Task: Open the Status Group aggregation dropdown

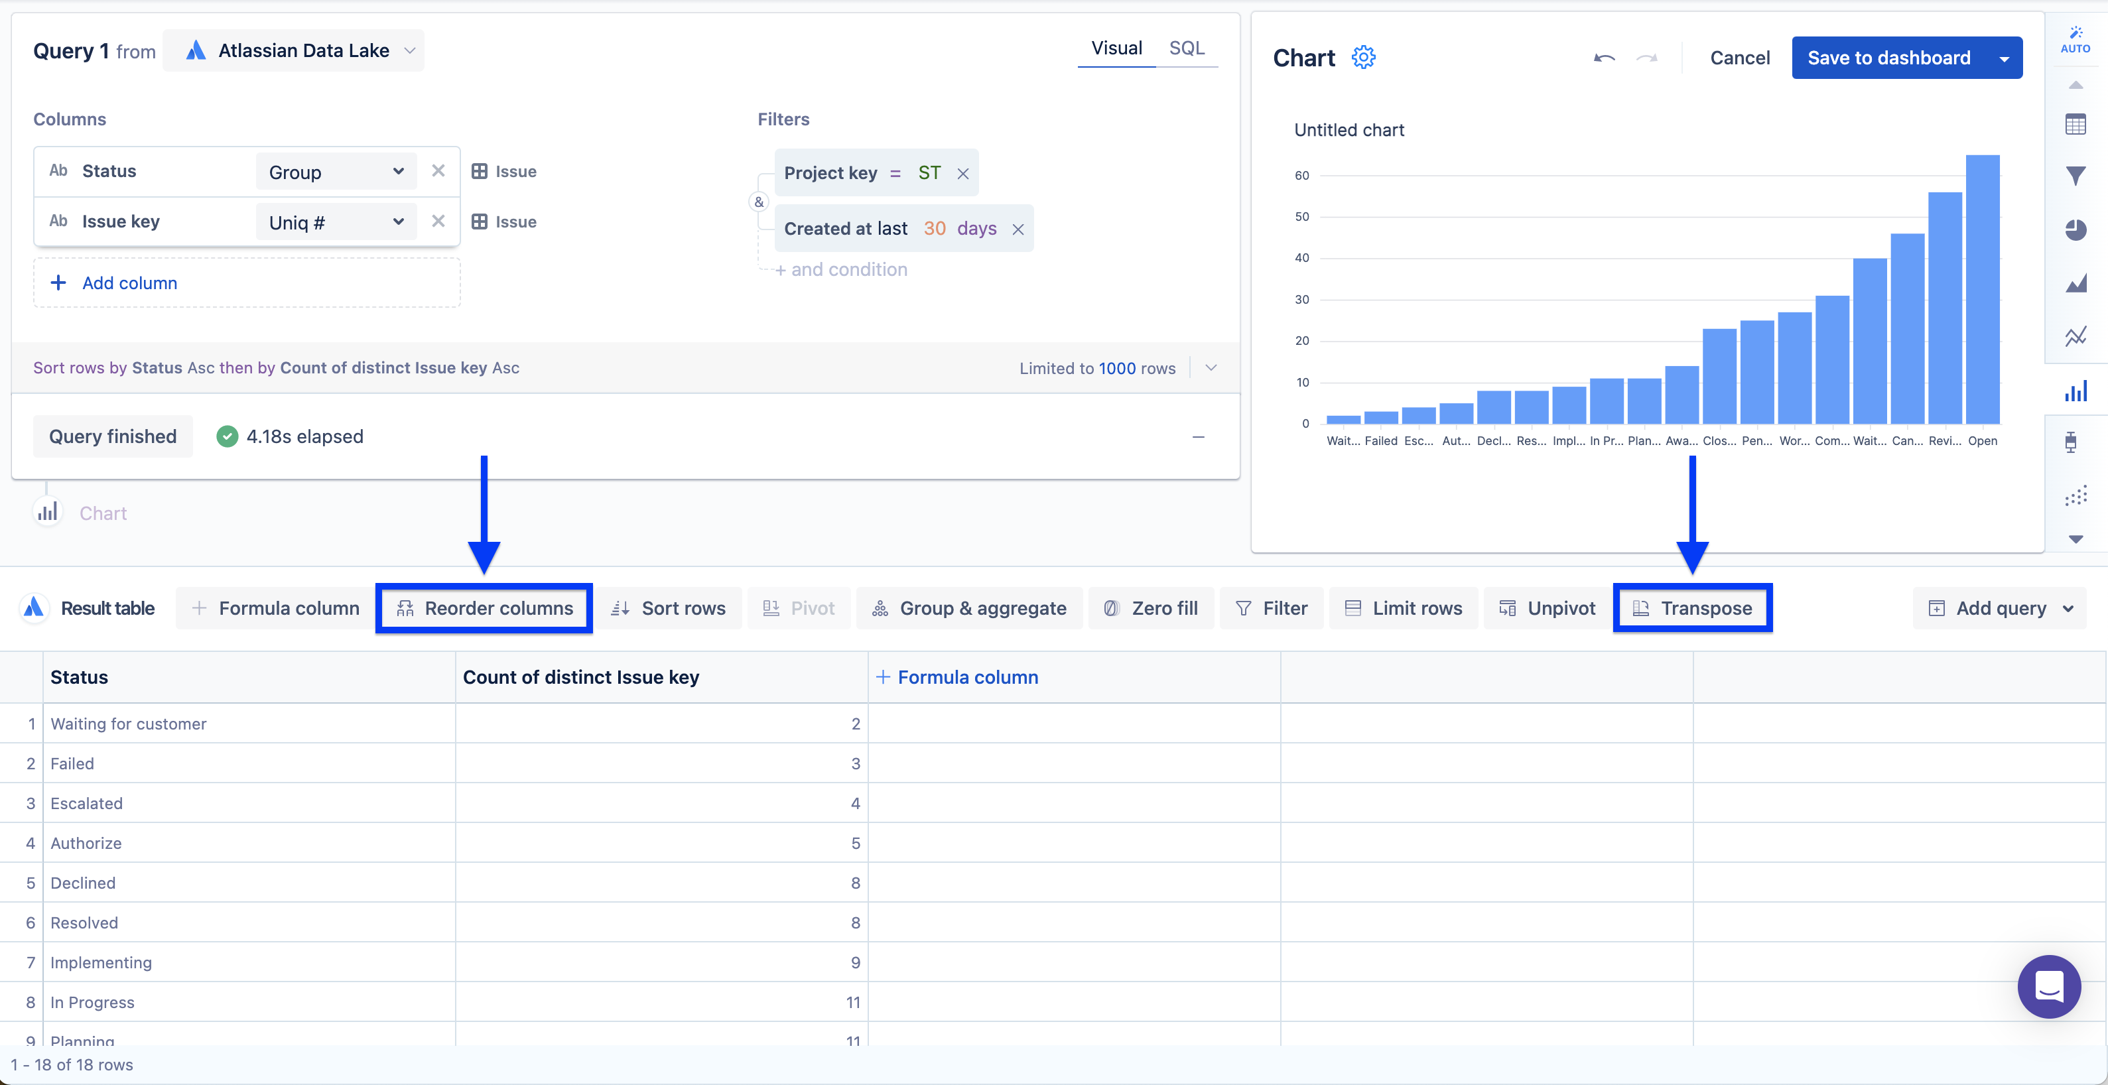Action: click(336, 172)
